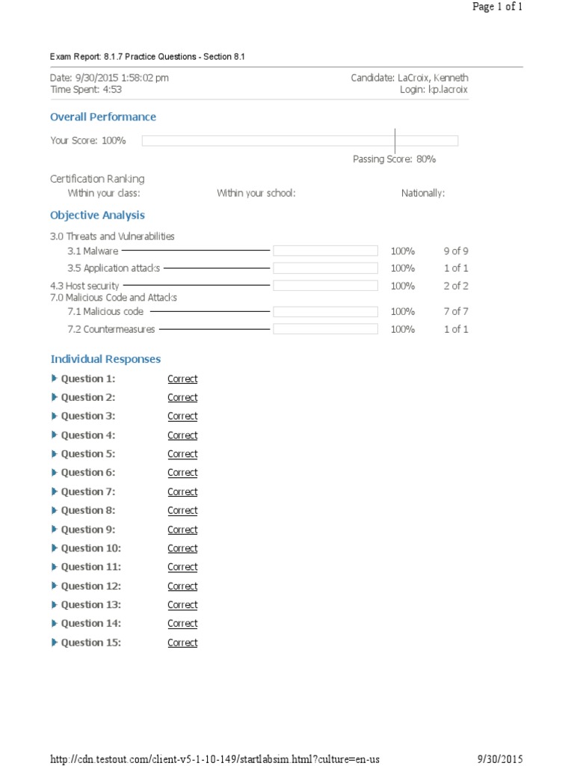Viewport: 574px width, 766px height.
Task: Click the 7.2 Countermeasures score bar
Action: click(326, 329)
